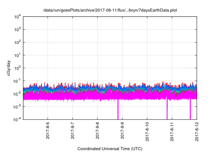Click the 2017-8-10 date tick label
Image resolution: width=217 pixels, height=152 pixels.
[x=147, y=132]
